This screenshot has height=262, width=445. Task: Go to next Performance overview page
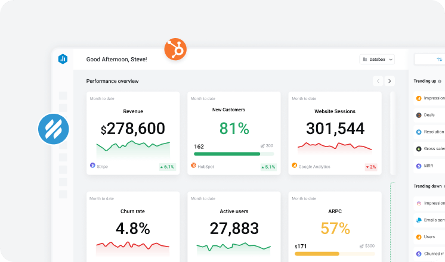tap(390, 81)
